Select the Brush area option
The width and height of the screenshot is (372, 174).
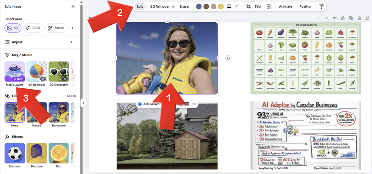pyautogui.click(x=56, y=28)
